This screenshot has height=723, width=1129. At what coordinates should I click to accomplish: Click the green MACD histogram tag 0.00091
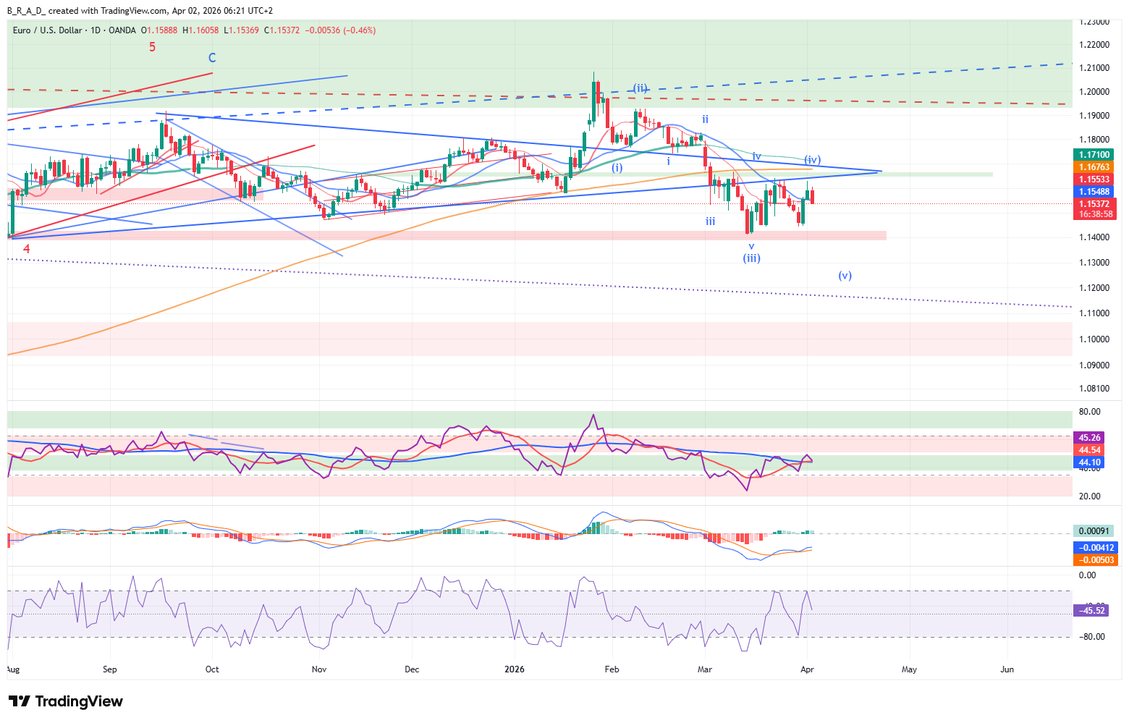point(1094,531)
